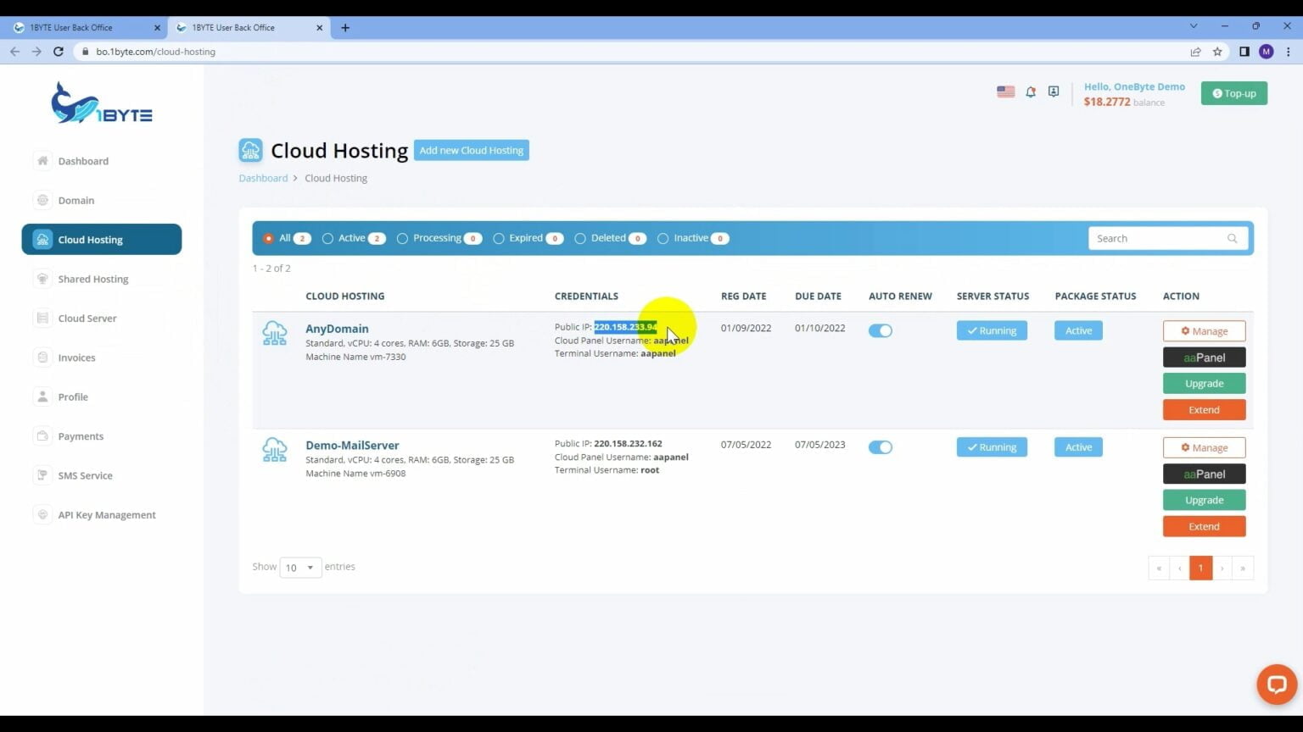Open the Domain section from the sidebar

pos(75,200)
